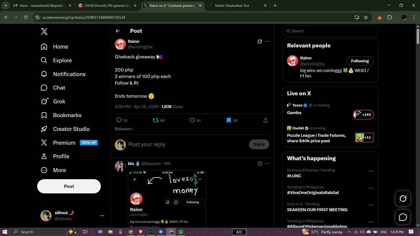Click the large Post button
The width and height of the screenshot is (420, 236).
point(69,186)
